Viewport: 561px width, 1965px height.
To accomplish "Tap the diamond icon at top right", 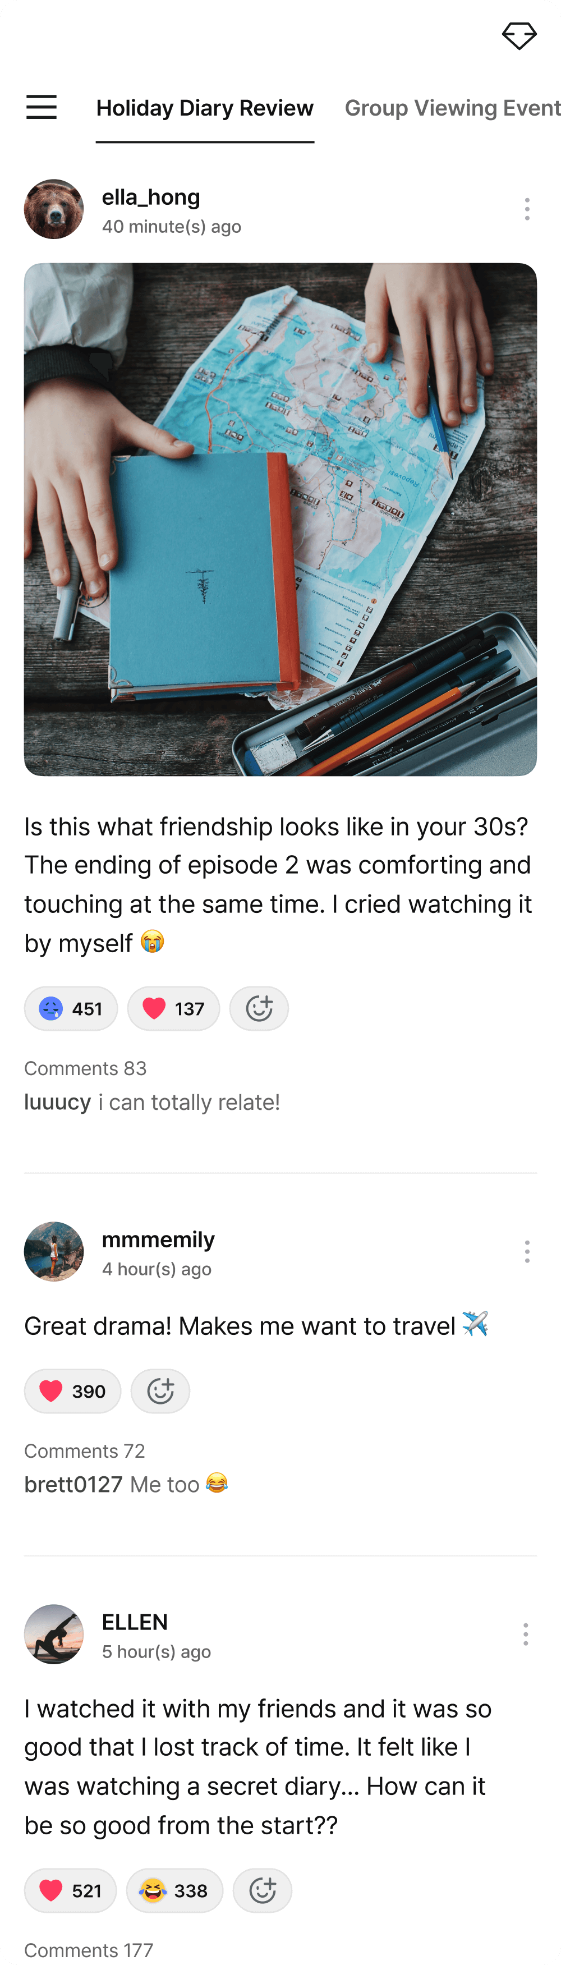I will tap(519, 35).
